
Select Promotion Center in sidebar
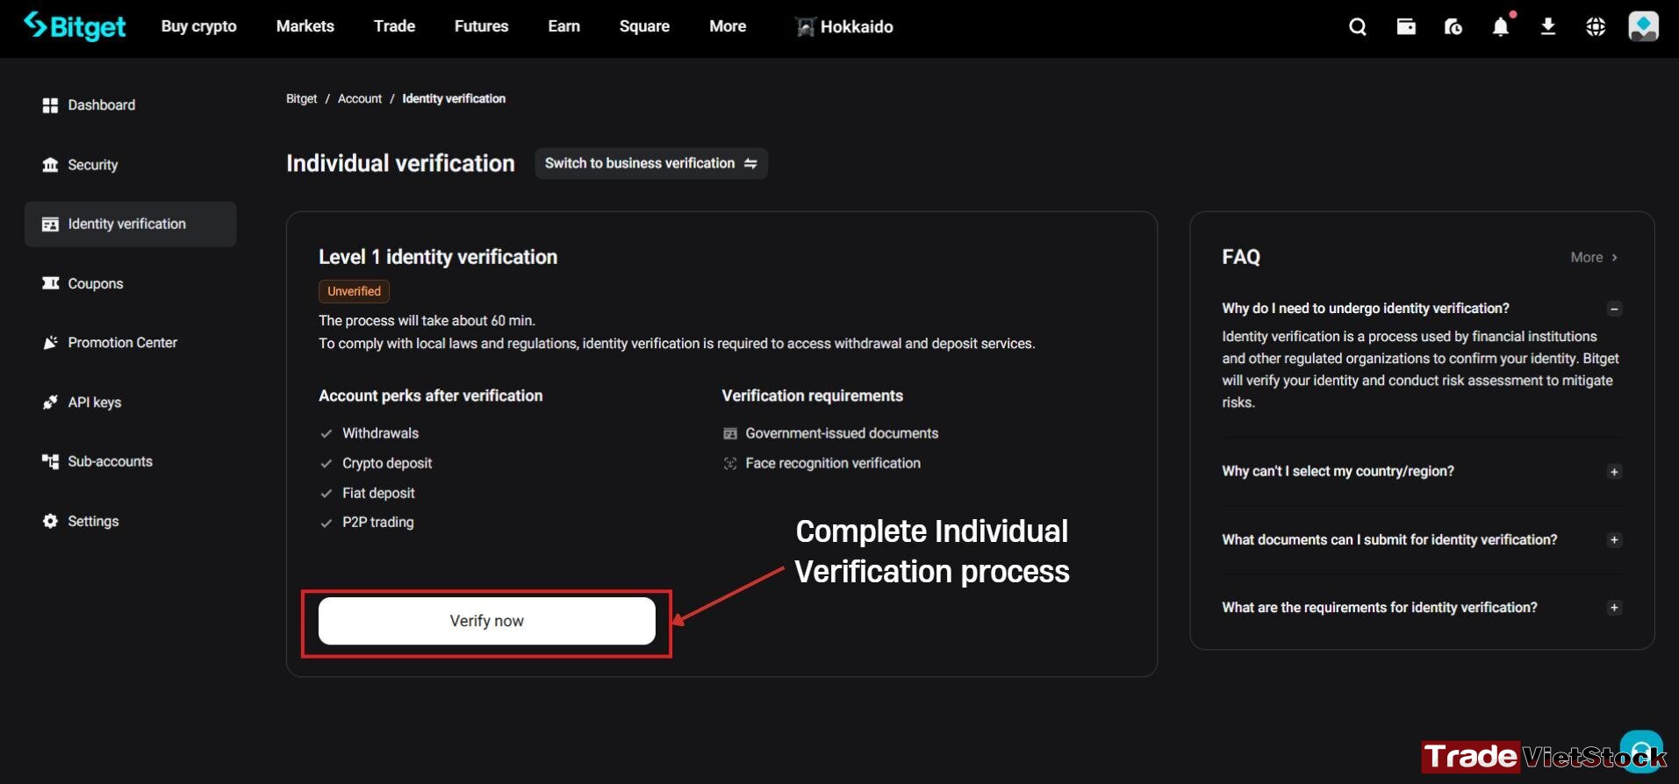(x=130, y=343)
